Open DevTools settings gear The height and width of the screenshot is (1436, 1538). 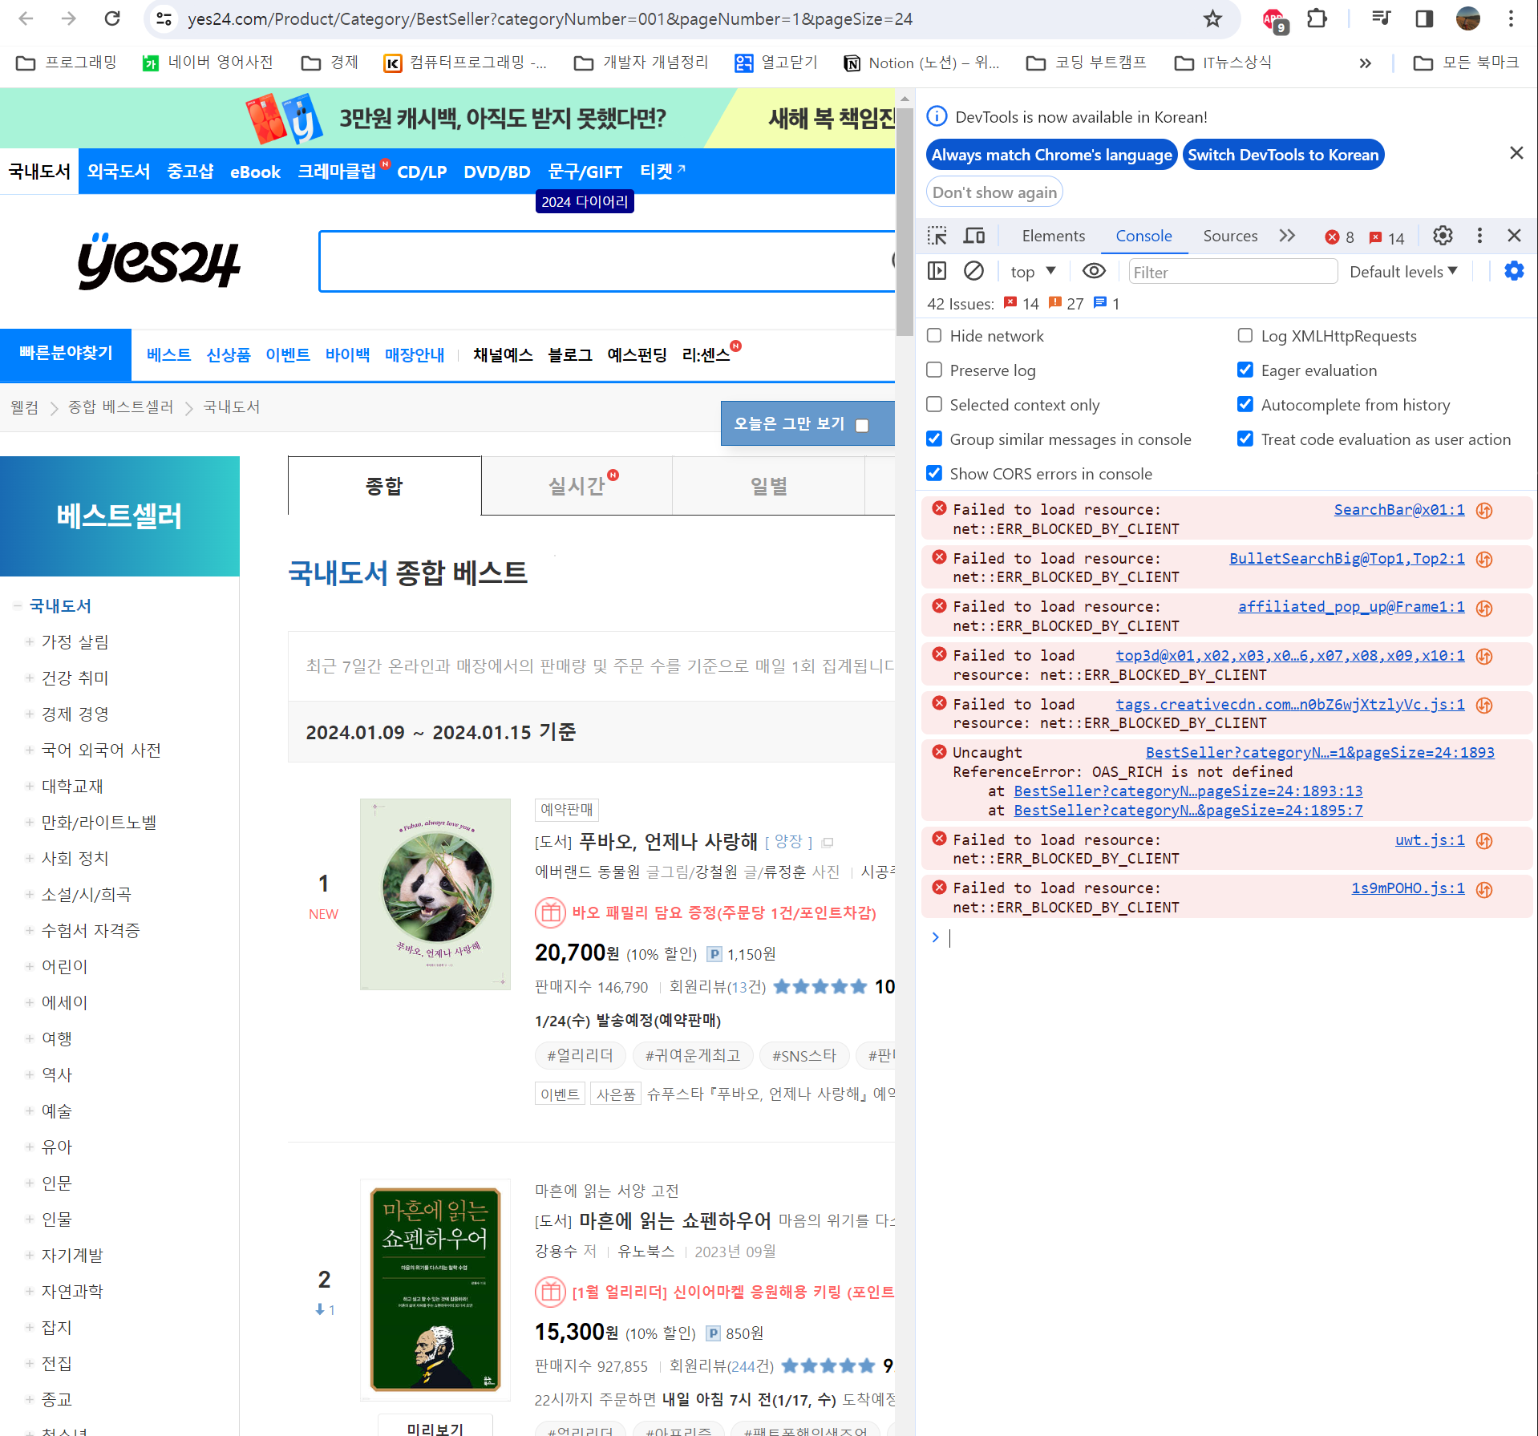coord(1443,236)
